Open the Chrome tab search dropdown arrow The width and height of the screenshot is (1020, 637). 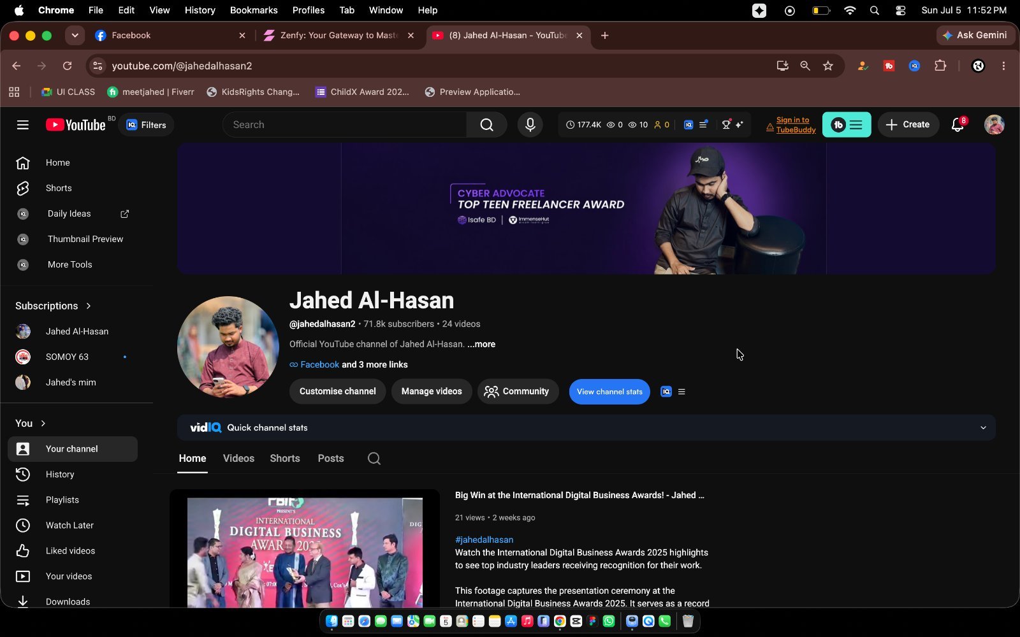75,36
